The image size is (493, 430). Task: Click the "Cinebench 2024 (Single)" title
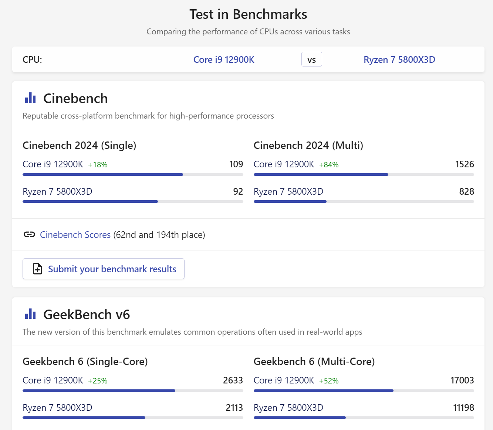coord(80,145)
